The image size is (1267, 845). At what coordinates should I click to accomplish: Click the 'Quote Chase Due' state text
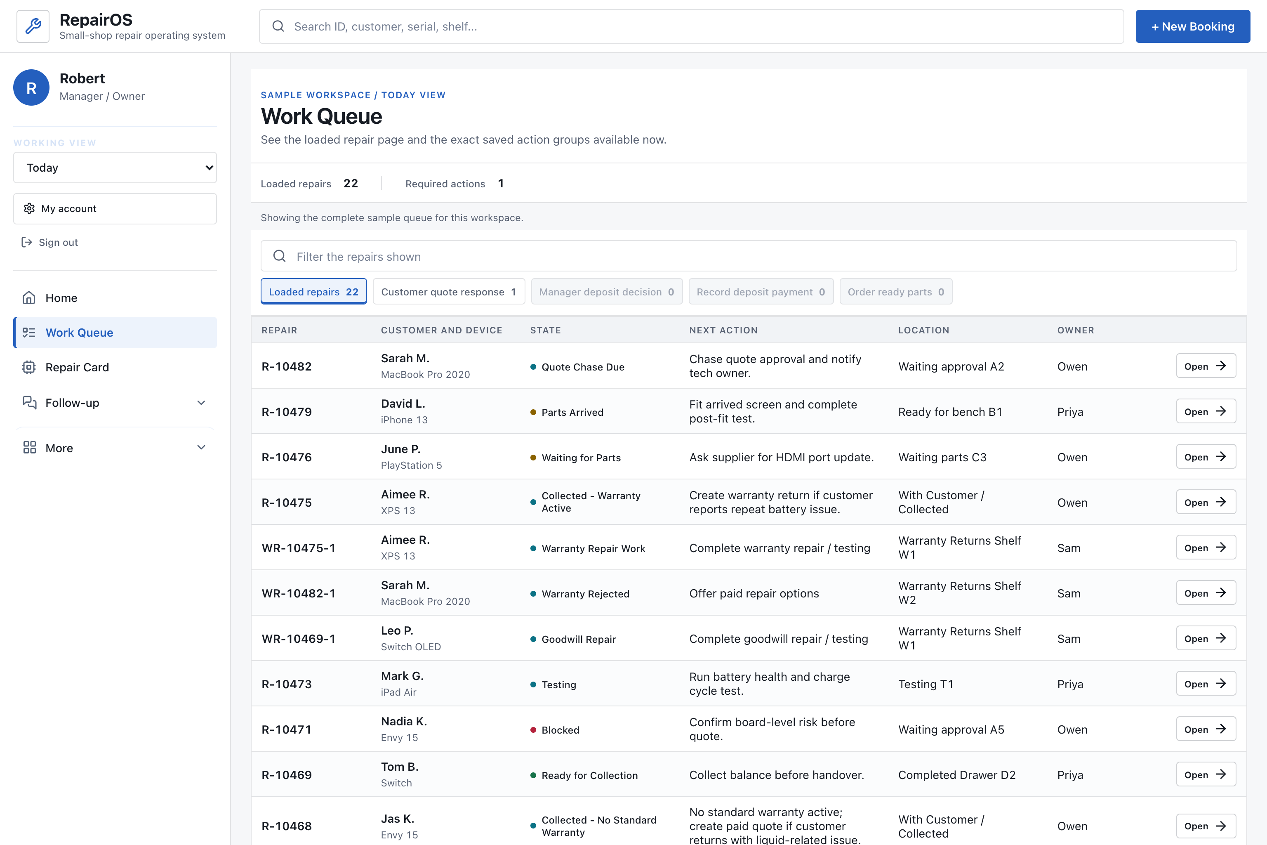pos(583,367)
